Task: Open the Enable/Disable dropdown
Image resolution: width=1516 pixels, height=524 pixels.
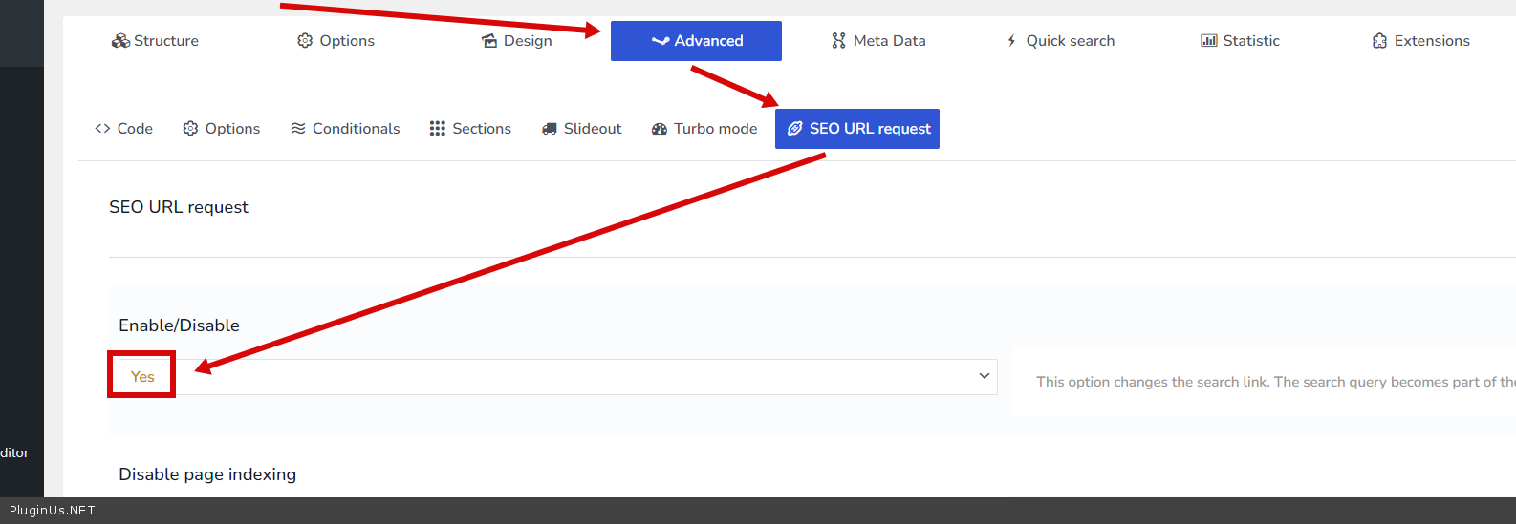Action: click(x=554, y=377)
